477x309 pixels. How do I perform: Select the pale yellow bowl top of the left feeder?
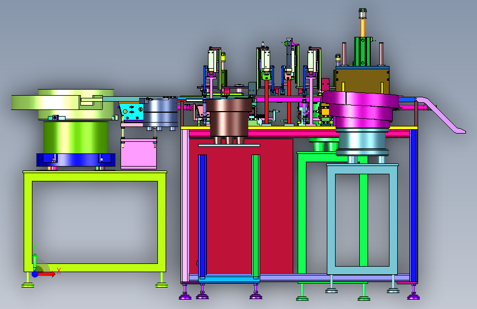pyautogui.click(x=61, y=102)
